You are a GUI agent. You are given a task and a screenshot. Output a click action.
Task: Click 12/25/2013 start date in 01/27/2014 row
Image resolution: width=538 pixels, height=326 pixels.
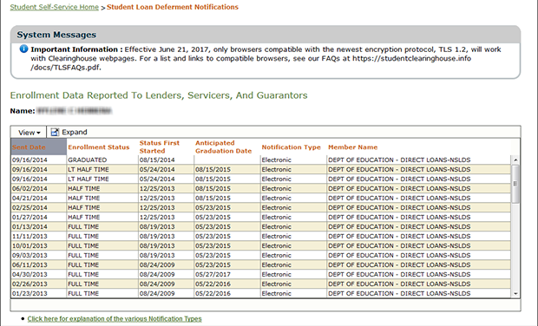(166, 218)
